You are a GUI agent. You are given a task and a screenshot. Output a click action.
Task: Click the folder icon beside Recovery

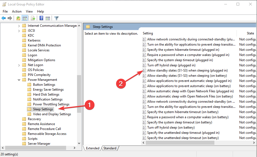tap(24, 119)
